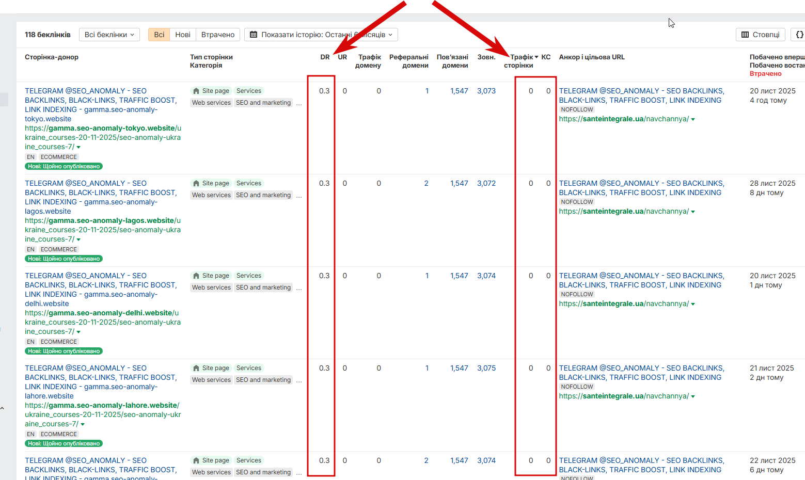This screenshot has height=480, width=805.
Task: Click the EN language tag in delhi row
Action: click(31, 342)
